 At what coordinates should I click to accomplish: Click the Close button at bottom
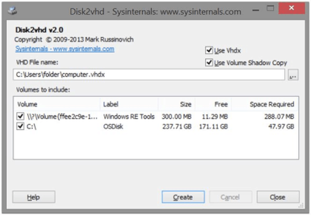click(278, 197)
